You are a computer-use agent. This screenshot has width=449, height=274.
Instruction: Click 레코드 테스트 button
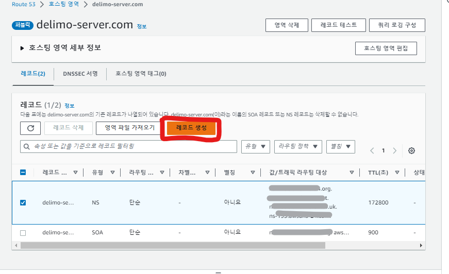point(339,25)
